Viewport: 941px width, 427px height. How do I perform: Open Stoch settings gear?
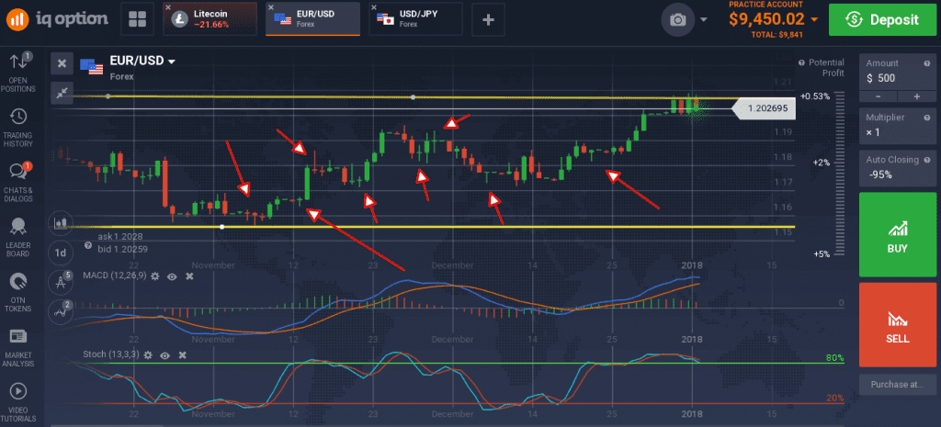click(148, 355)
